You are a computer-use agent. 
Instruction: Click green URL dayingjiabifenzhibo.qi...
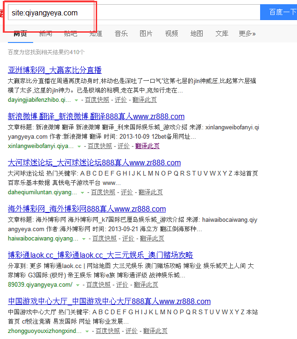pyautogui.click(x=39, y=100)
